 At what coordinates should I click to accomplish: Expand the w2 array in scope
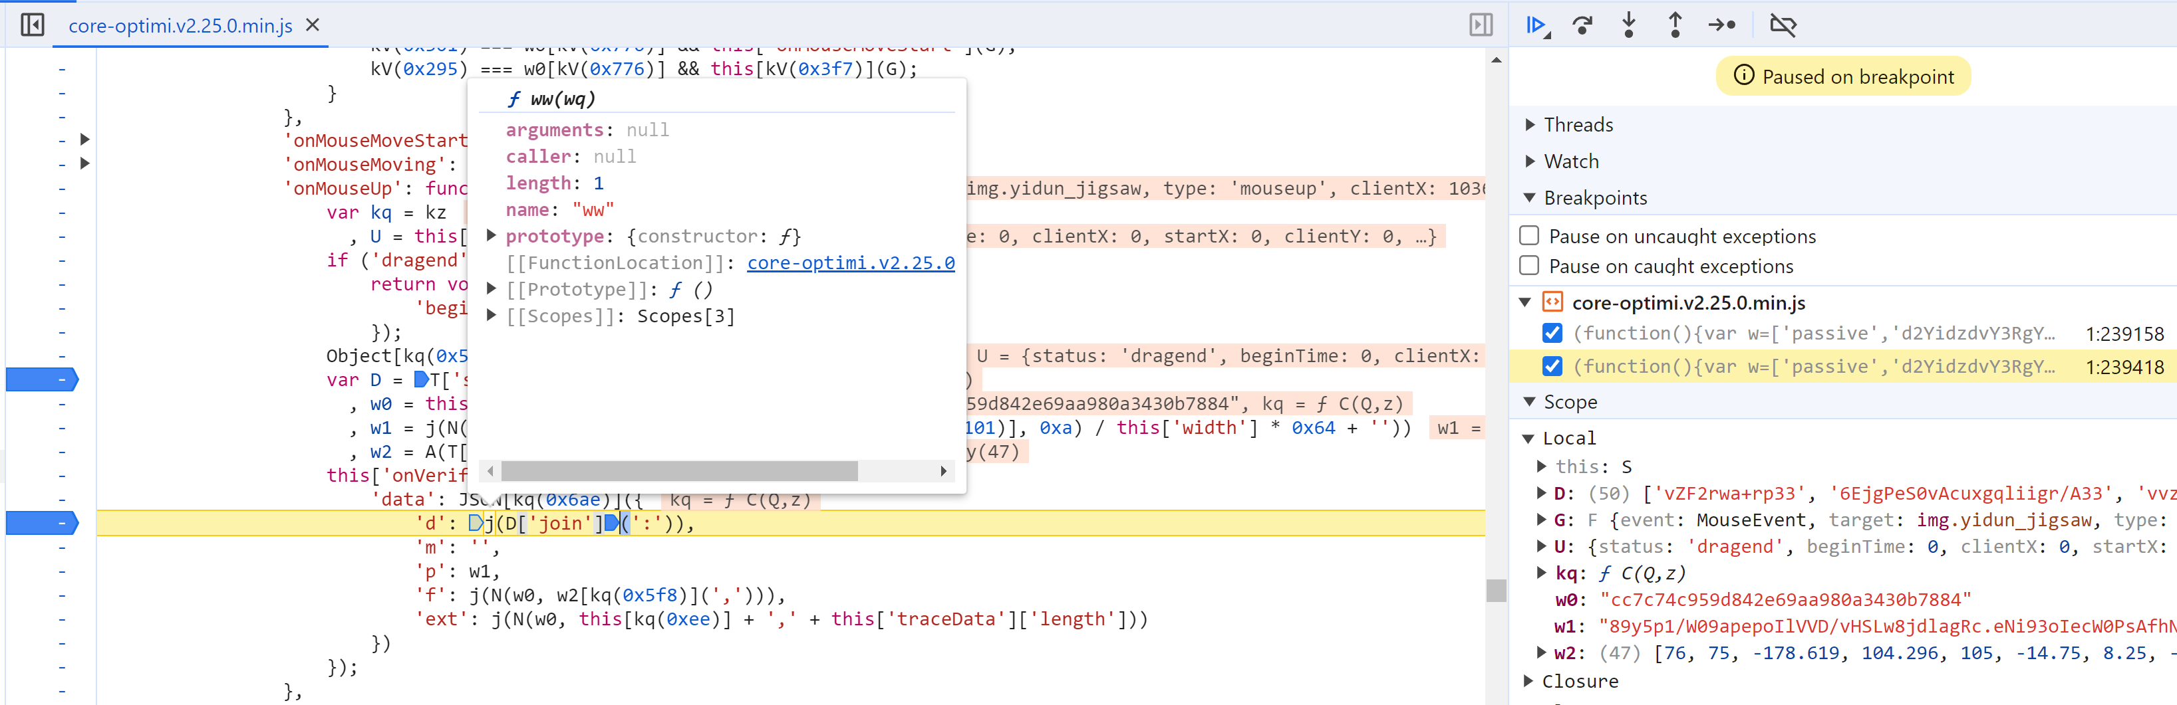(x=1542, y=652)
